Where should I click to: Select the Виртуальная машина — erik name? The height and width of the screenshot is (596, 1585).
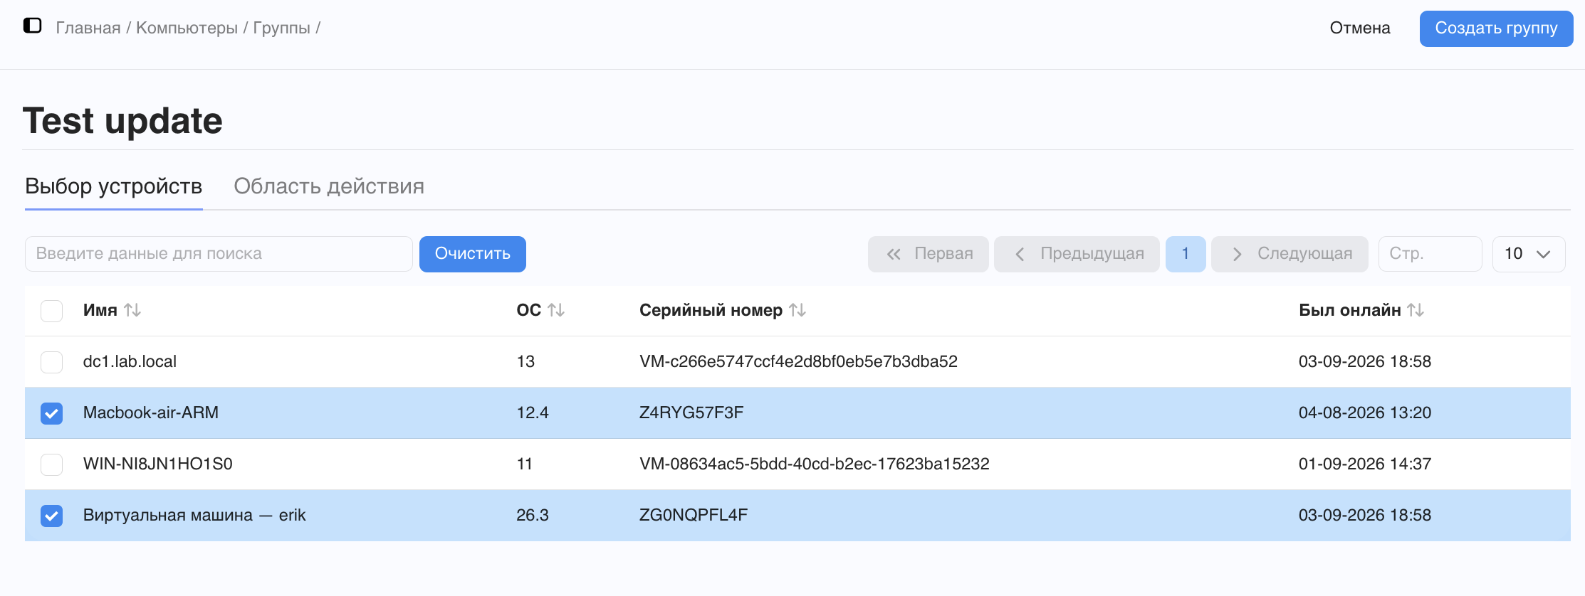194,515
